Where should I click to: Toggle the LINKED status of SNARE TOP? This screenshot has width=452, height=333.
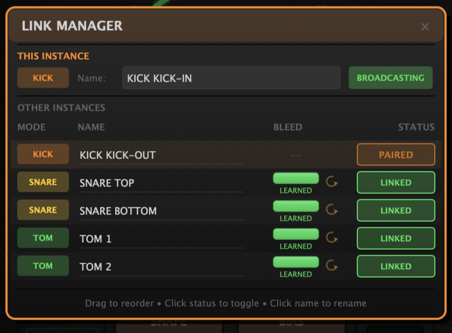[x=395, y=182]
